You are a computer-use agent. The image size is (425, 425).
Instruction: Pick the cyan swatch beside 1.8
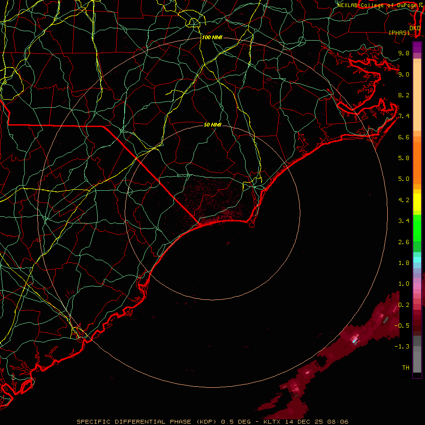pos(417,260)
